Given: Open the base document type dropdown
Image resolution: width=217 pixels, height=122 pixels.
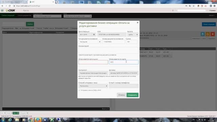Looking at the screenshot, I should pos(90,42).
